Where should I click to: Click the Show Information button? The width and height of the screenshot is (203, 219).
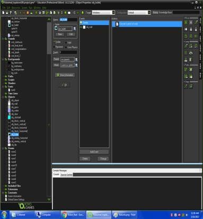tap(65, 75)
